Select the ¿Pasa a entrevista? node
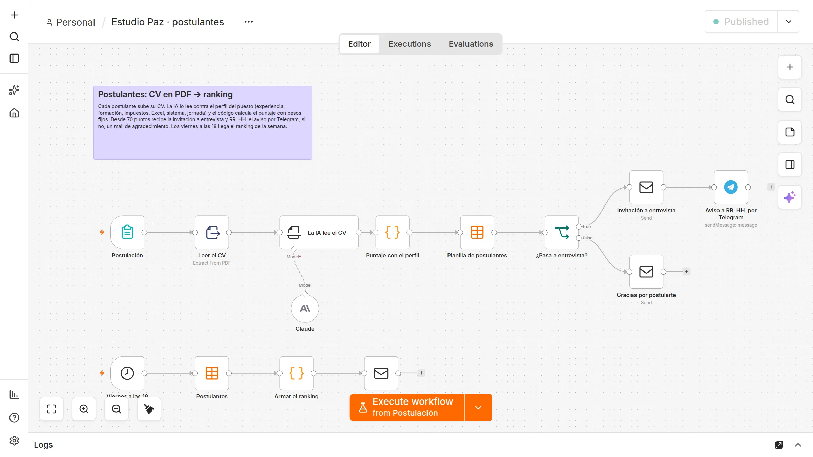The width and height of the screenshot is (813, 457). click(x=562, y=232)
